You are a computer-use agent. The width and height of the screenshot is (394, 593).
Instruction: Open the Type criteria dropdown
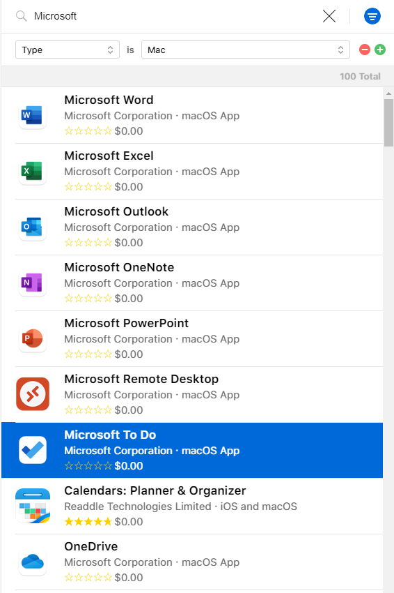[x=68, y=50]
